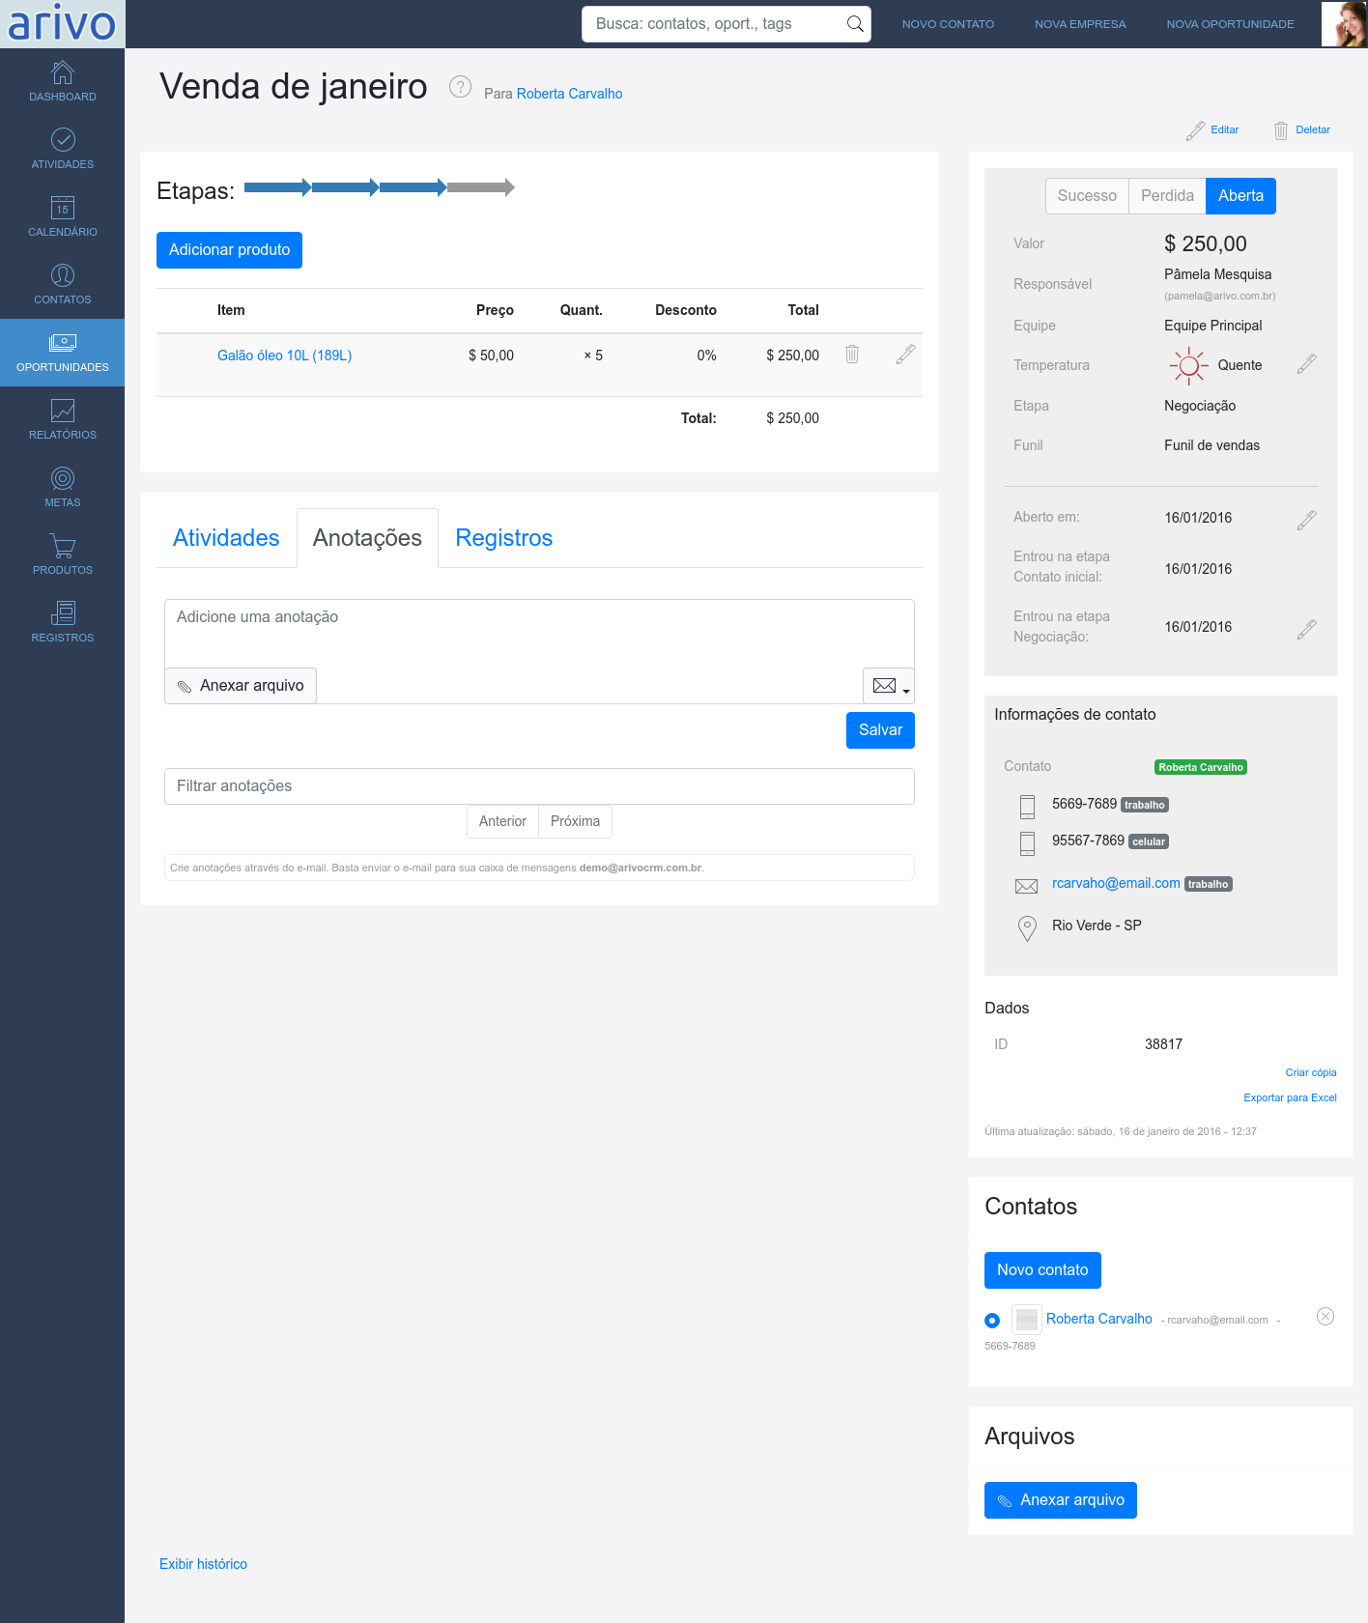The image size is (1368, 1623).
Task: Switch to the Atividades tab
Action: coord(226,538)
